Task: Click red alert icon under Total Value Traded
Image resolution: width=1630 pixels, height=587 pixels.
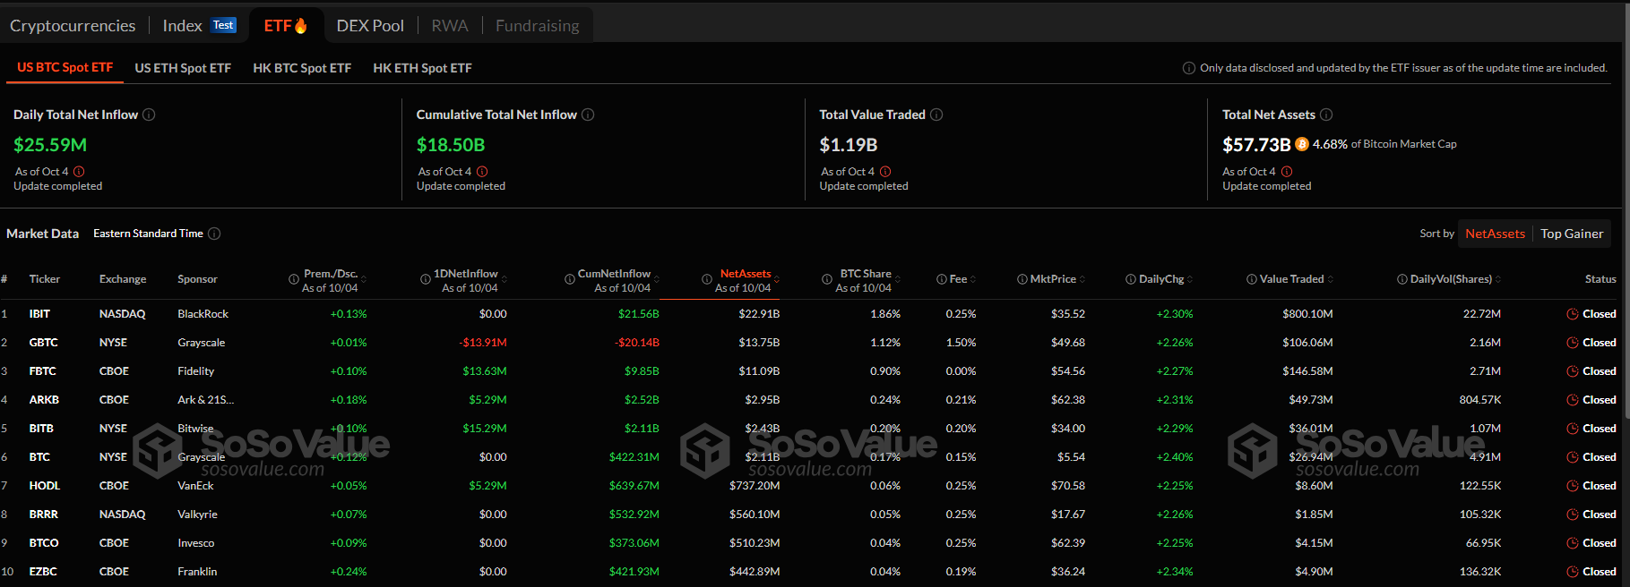Action: pyautogui.click(x=885, y=172)
